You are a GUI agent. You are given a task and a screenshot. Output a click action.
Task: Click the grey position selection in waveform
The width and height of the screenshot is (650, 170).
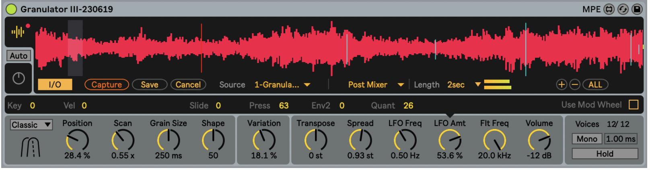point(75,48)
